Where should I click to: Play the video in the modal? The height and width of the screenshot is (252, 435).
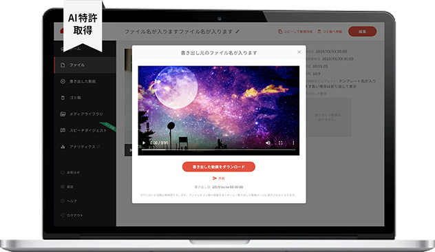pos(144,143)
